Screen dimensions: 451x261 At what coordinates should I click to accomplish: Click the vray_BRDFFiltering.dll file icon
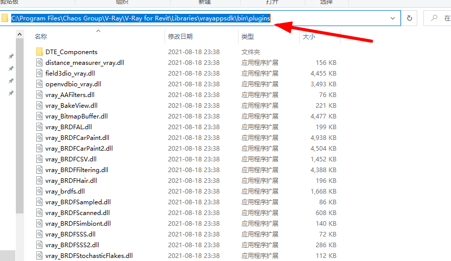(40, 170)
